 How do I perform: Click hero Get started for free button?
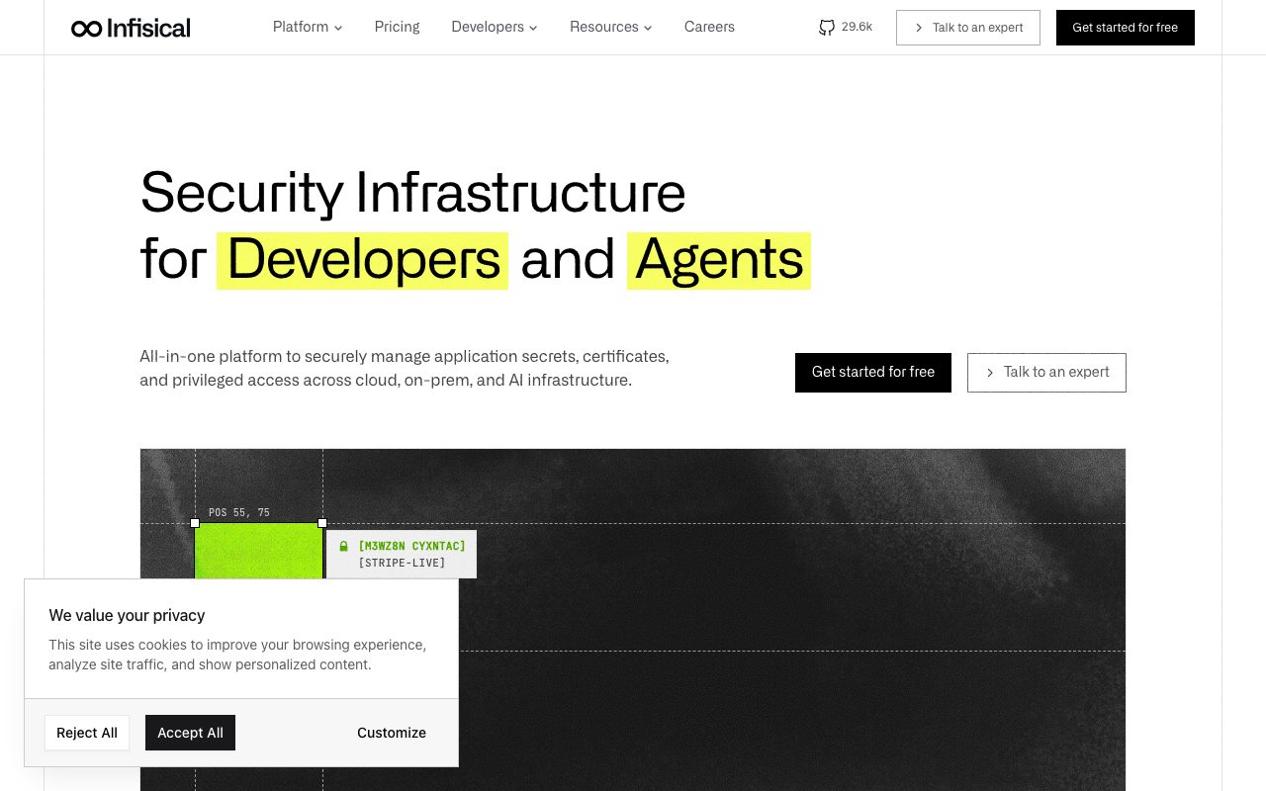tap(873, 373)
